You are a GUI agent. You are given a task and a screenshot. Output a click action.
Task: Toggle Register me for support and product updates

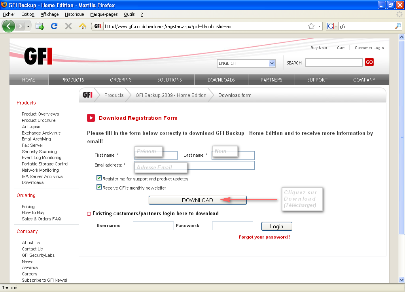coord(99,178)
